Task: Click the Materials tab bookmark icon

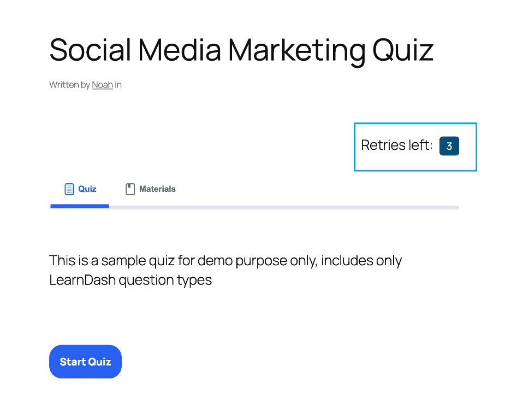Action: 130,189
